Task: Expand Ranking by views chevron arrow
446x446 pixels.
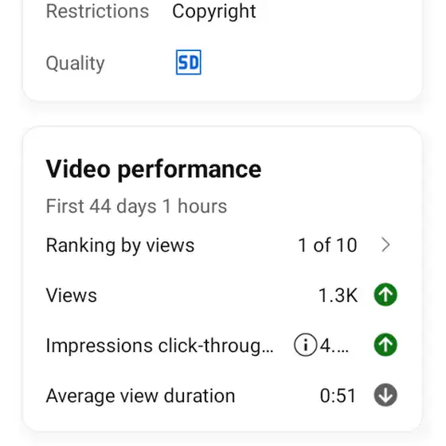Action: point(385,245)
